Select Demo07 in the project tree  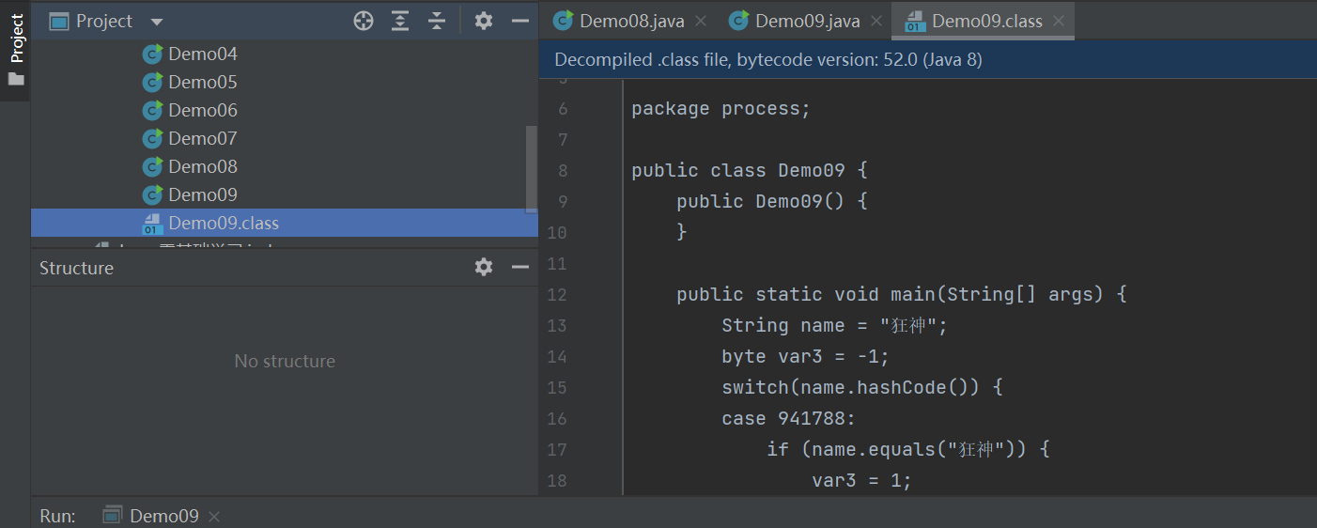tap(203, 139)
